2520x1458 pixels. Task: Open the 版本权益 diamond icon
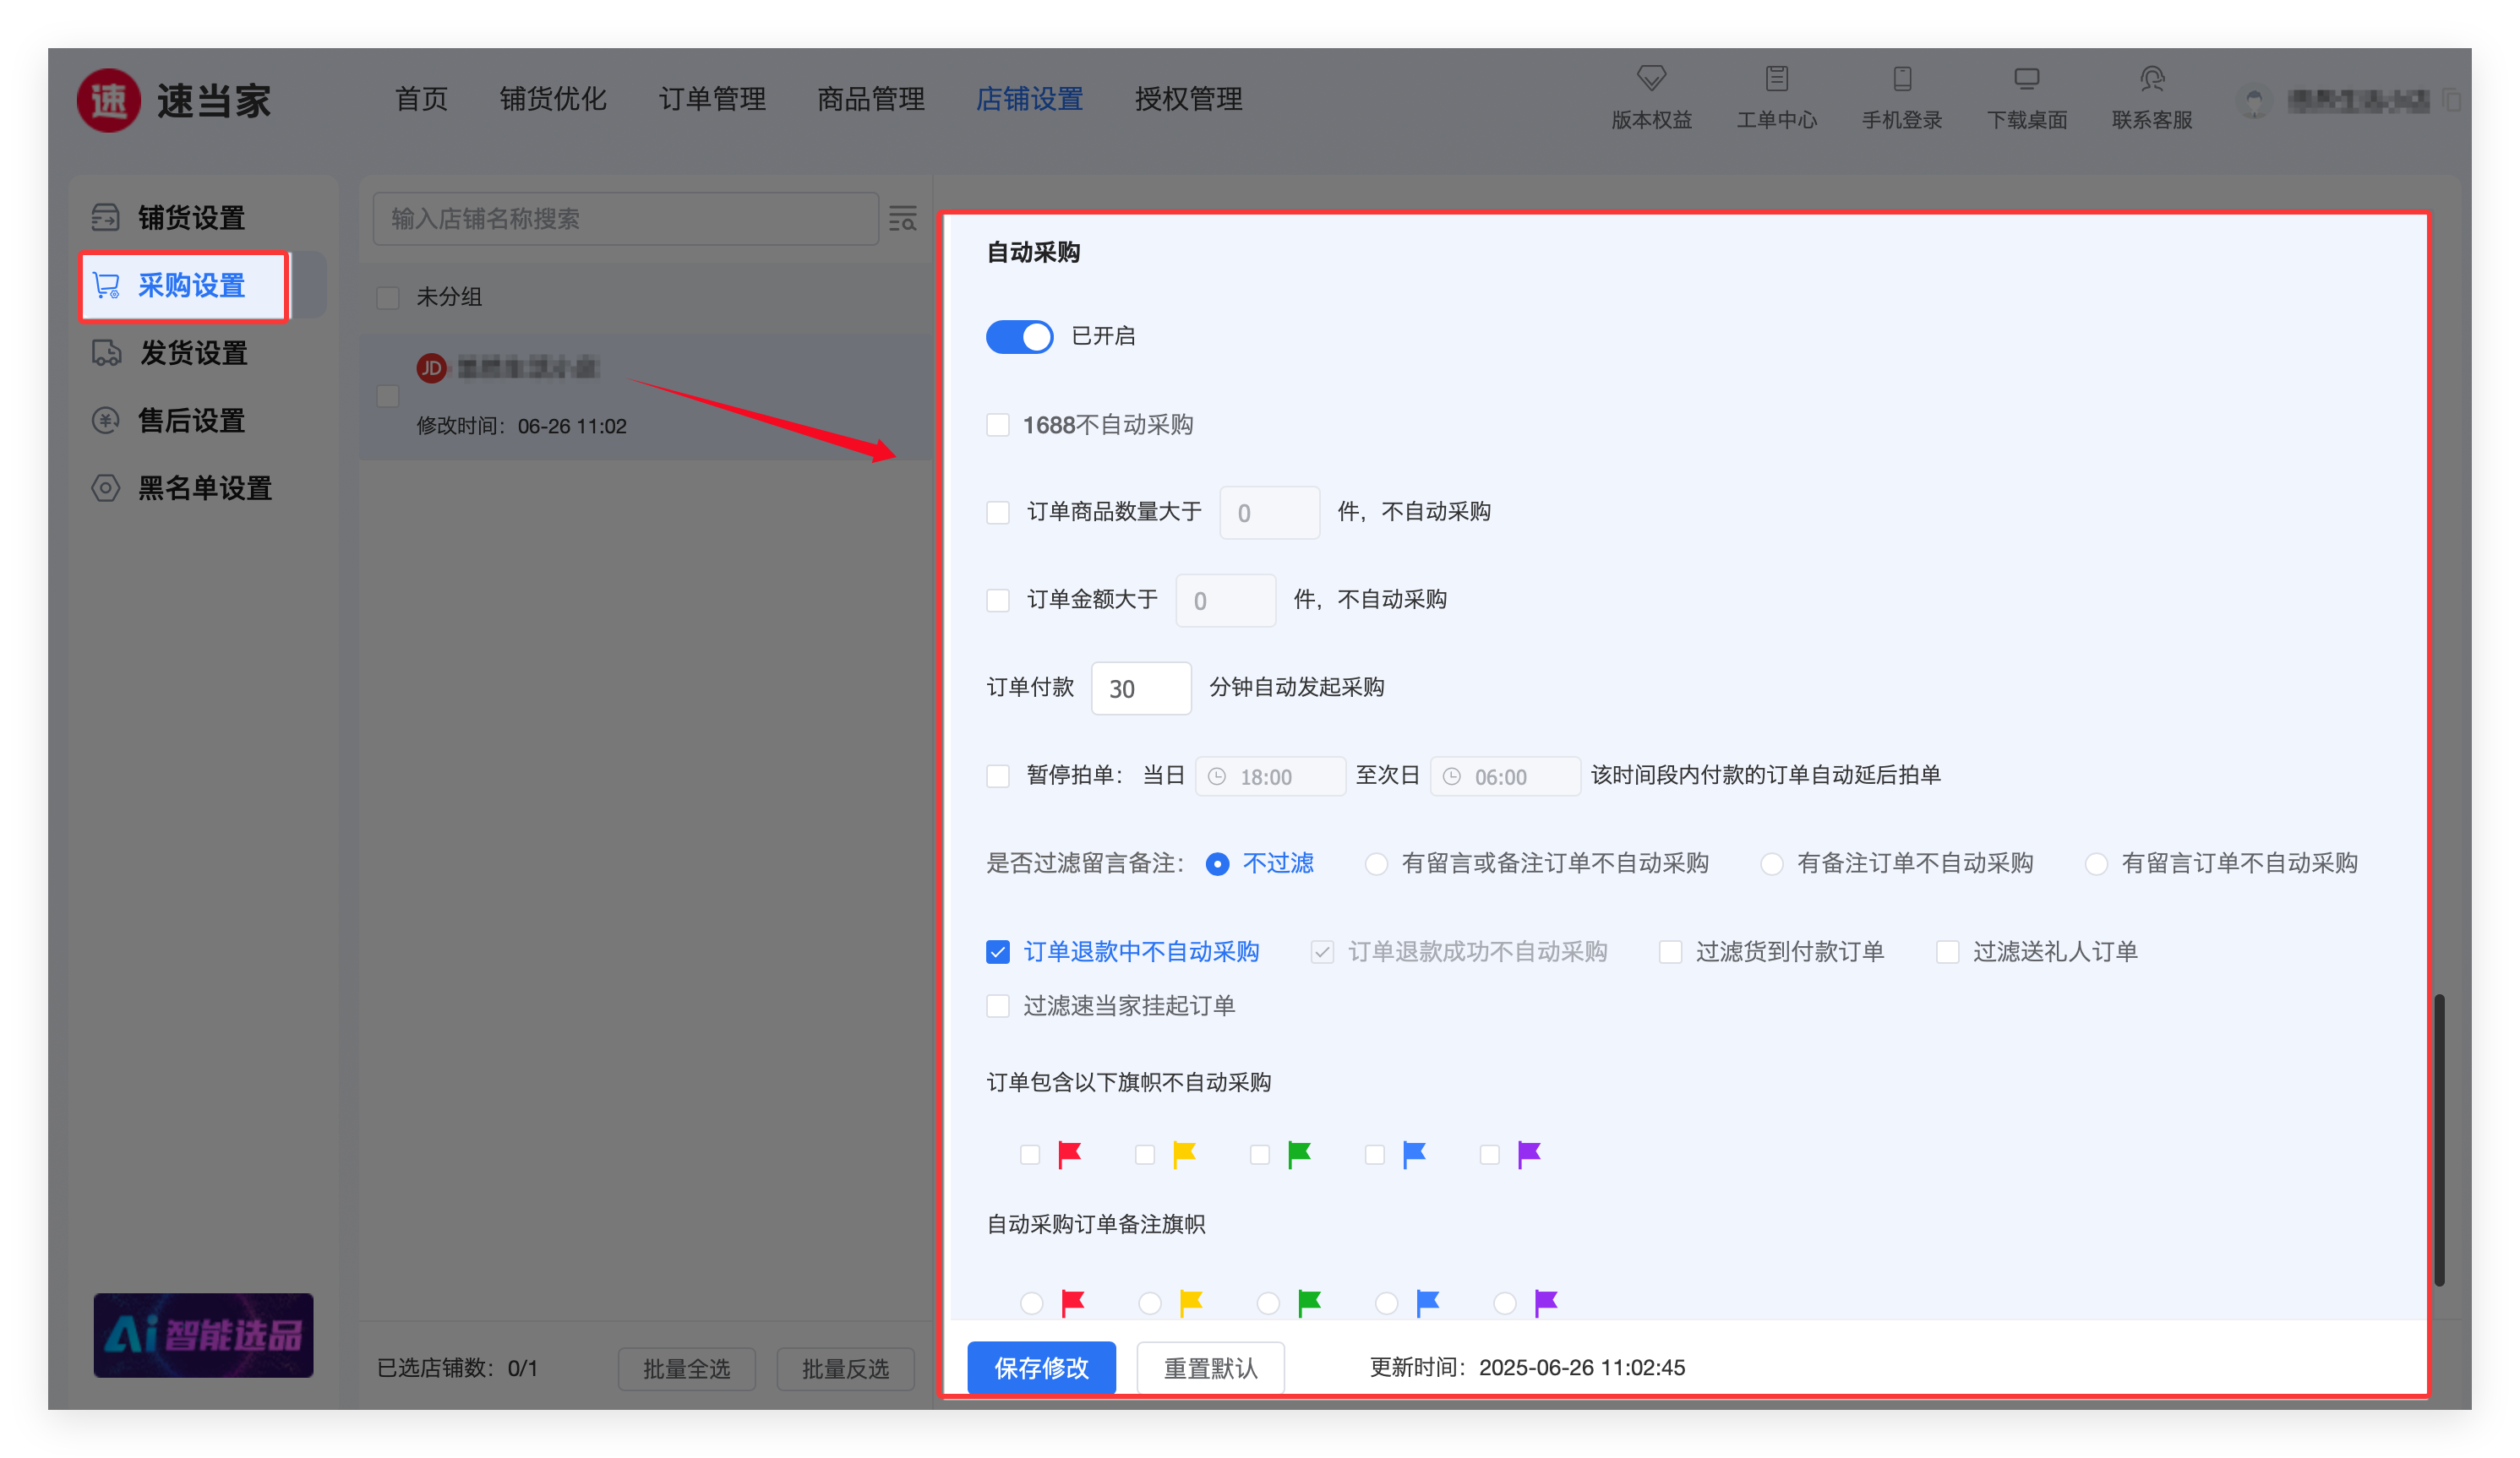point(1651,79)
